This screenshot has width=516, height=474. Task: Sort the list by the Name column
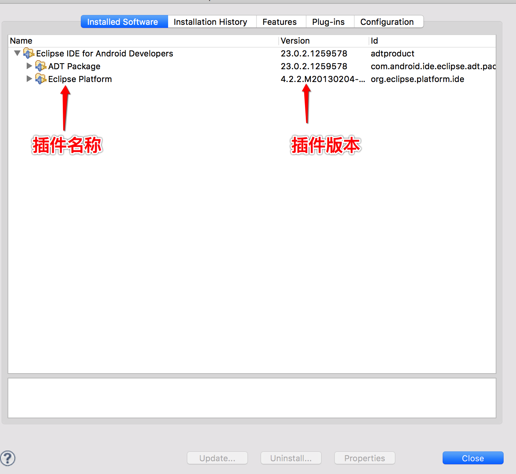[x=143, y=41]
